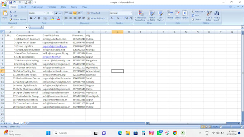Open info@eliteent.in email link
This screenshot has height=137, width=244.
tap(52, 57)
